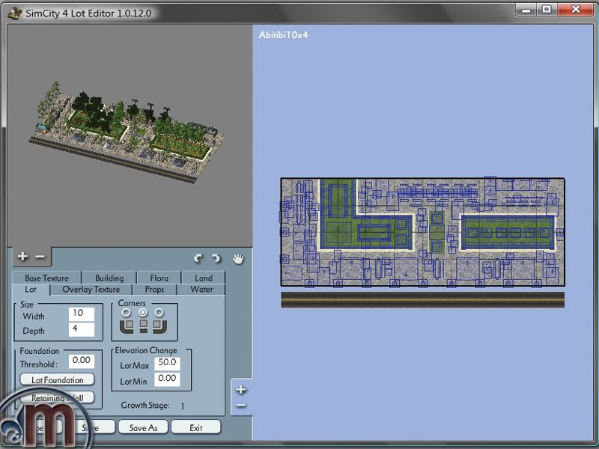
Task: Activate the hand pan tool
Action: point(238,258)
